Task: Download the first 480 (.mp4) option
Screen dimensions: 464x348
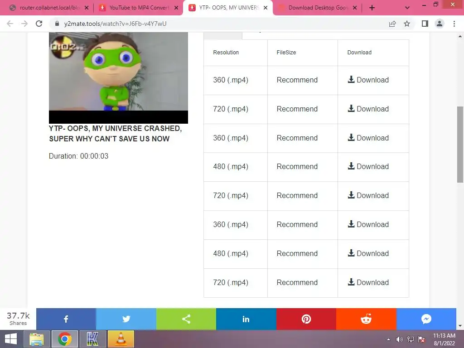Action: [x=368, y=166]
